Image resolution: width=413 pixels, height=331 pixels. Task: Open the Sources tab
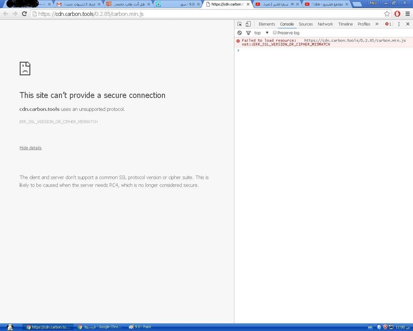(x=306, y=24)
